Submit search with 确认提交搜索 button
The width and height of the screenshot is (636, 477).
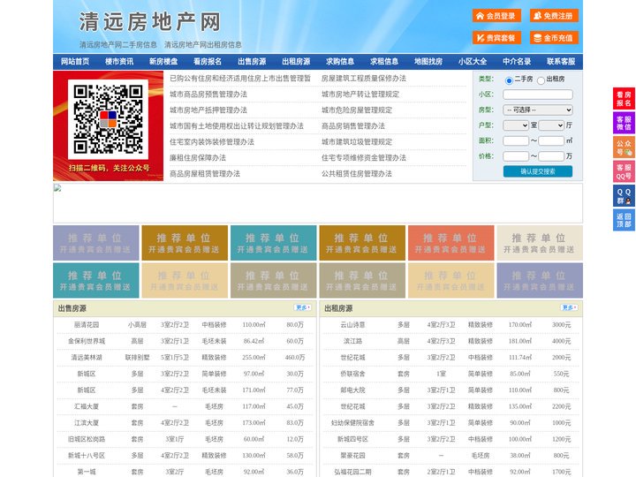coord(538,171)
